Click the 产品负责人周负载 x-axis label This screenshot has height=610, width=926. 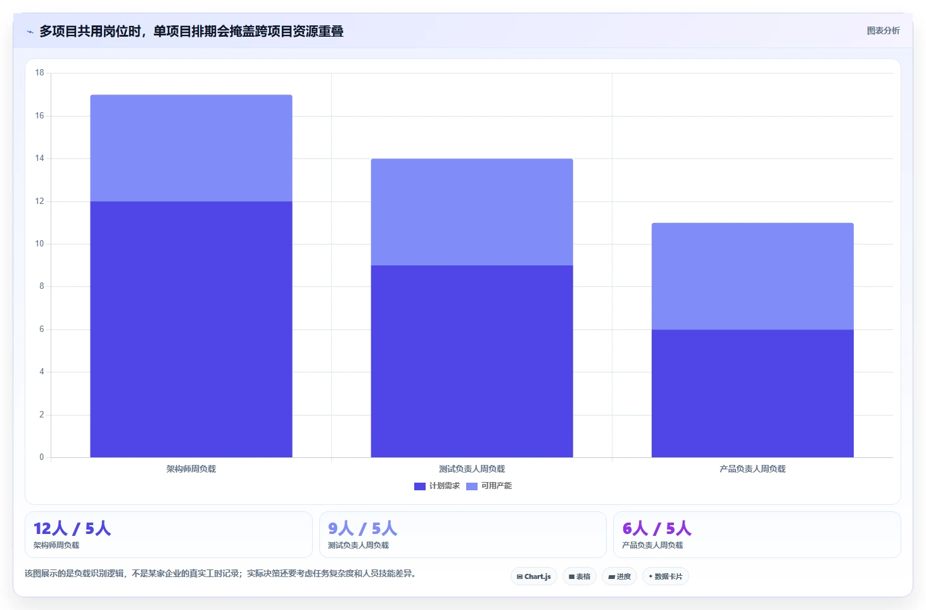click(752, 469)
